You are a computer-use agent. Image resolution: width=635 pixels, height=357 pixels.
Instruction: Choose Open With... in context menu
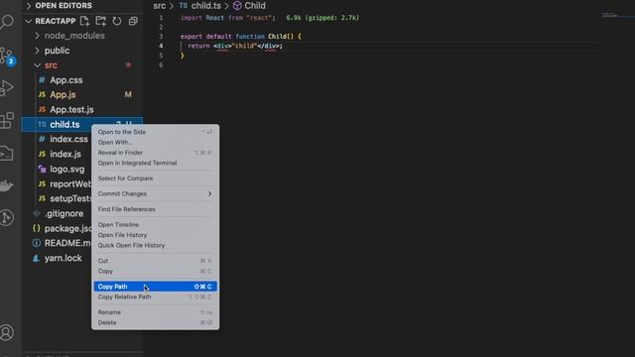[x=155, y=143]
